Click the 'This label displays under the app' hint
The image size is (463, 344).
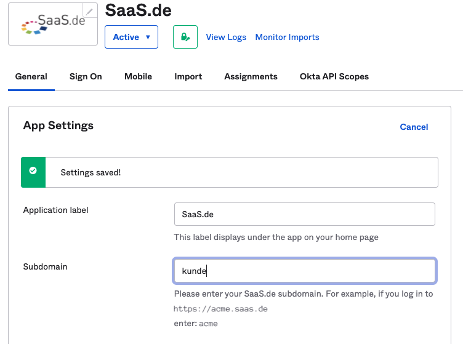point(276,237)
